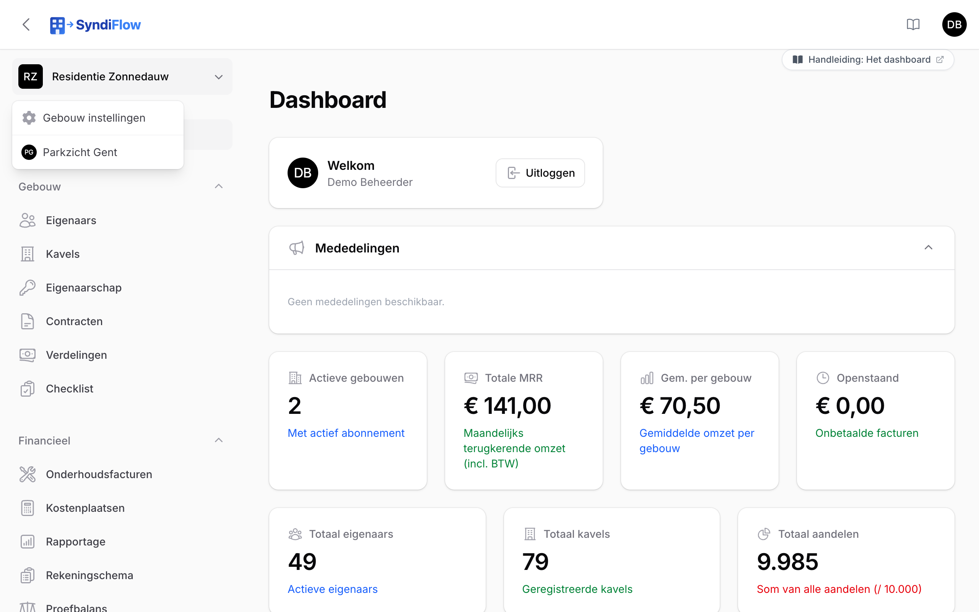The height and width of the screenshot is (612, 979).
Task: Click the Onderhoudsfacturen tools icon
Action: pos(28,474)
